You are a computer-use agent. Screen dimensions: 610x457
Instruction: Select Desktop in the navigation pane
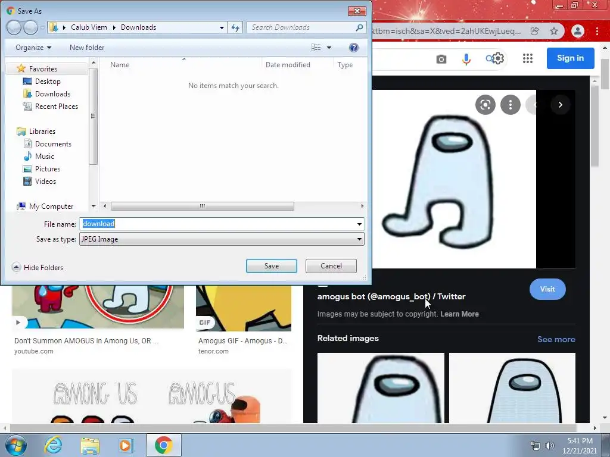point(48,81)
